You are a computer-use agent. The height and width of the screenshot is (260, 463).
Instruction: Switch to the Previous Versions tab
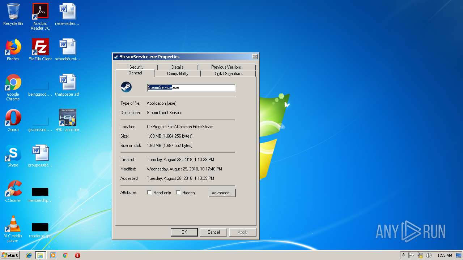[x=226, y=67]
